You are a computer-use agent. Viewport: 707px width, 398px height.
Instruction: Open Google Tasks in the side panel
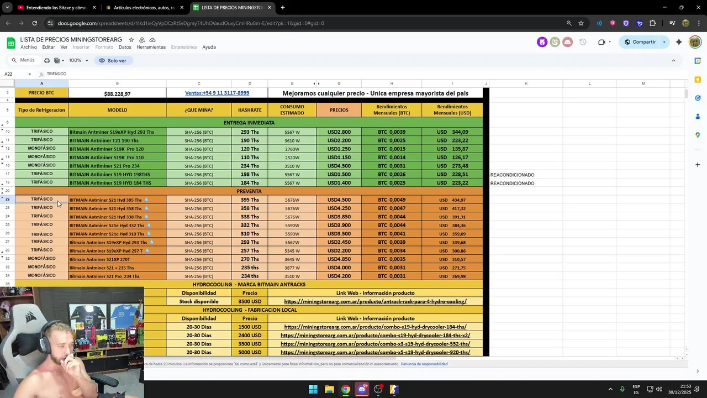point(698,98)
